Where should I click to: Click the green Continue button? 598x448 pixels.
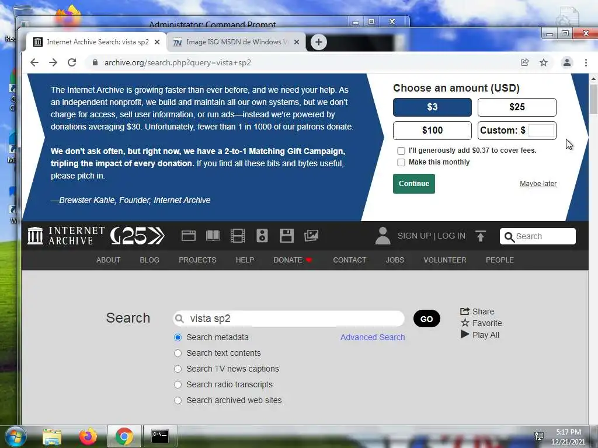tap(414, 184)
